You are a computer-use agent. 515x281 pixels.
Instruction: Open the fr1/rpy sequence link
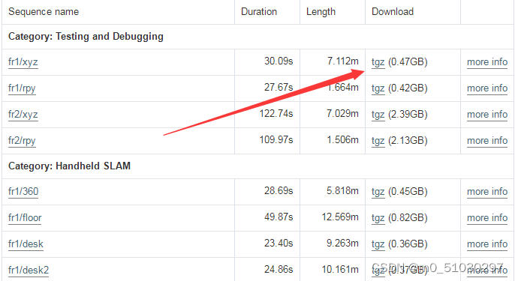click(x=22, y=88)
